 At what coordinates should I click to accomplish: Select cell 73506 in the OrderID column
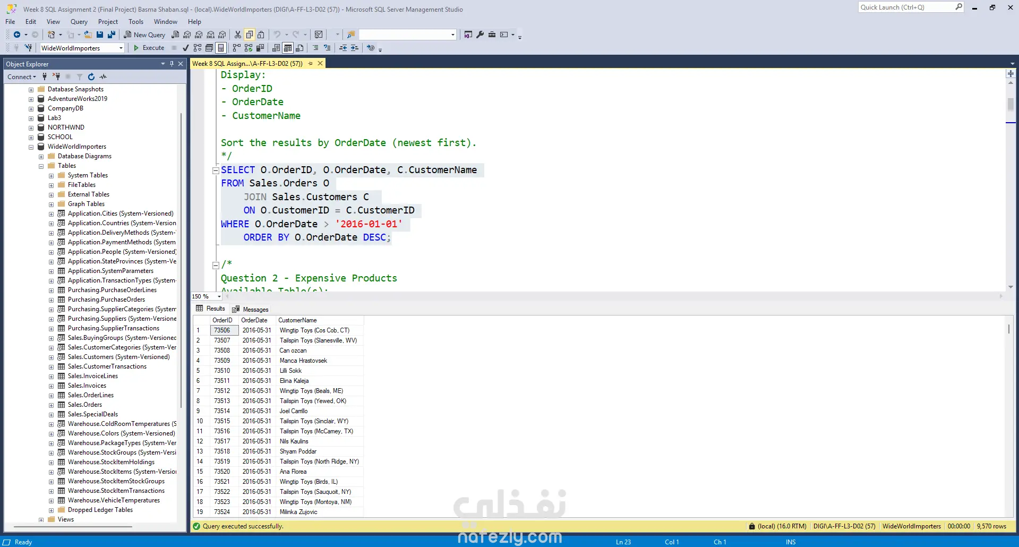coord(224,330)
